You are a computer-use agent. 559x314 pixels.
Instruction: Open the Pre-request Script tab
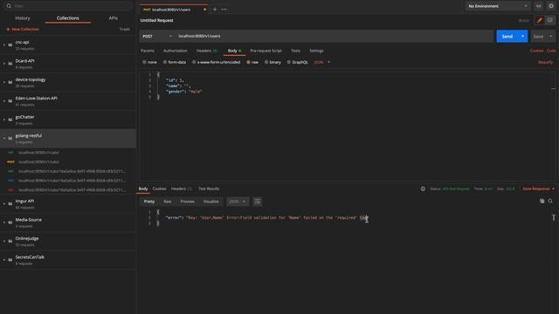click(x=266, y=51)
